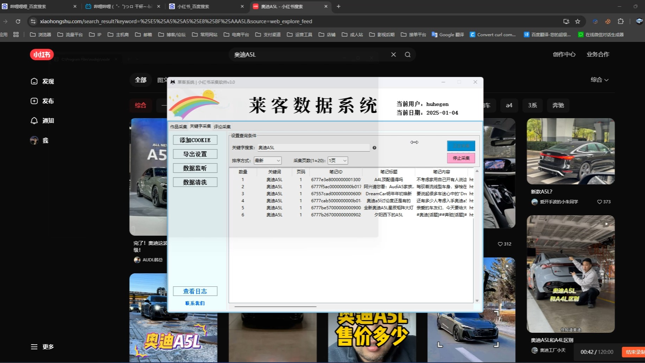Open 业务合作 in Xiaohongshu header

(x=598, y=54)
